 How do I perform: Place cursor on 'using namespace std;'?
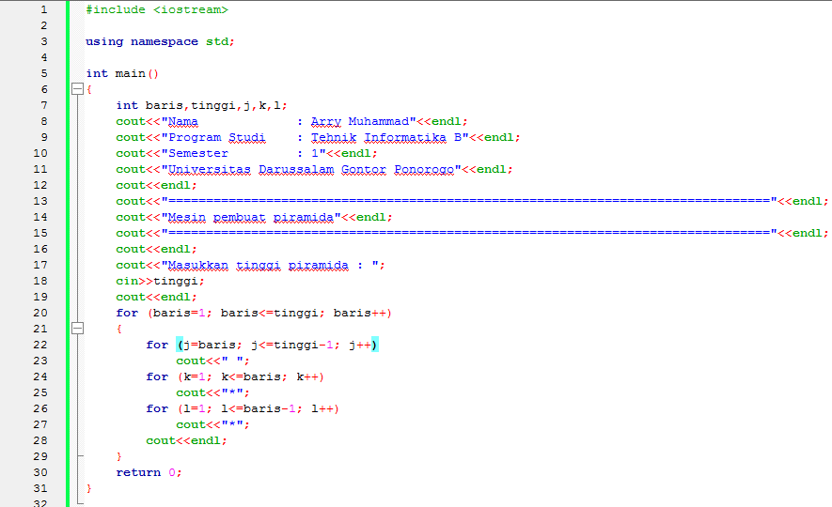[x=160, y=41]
